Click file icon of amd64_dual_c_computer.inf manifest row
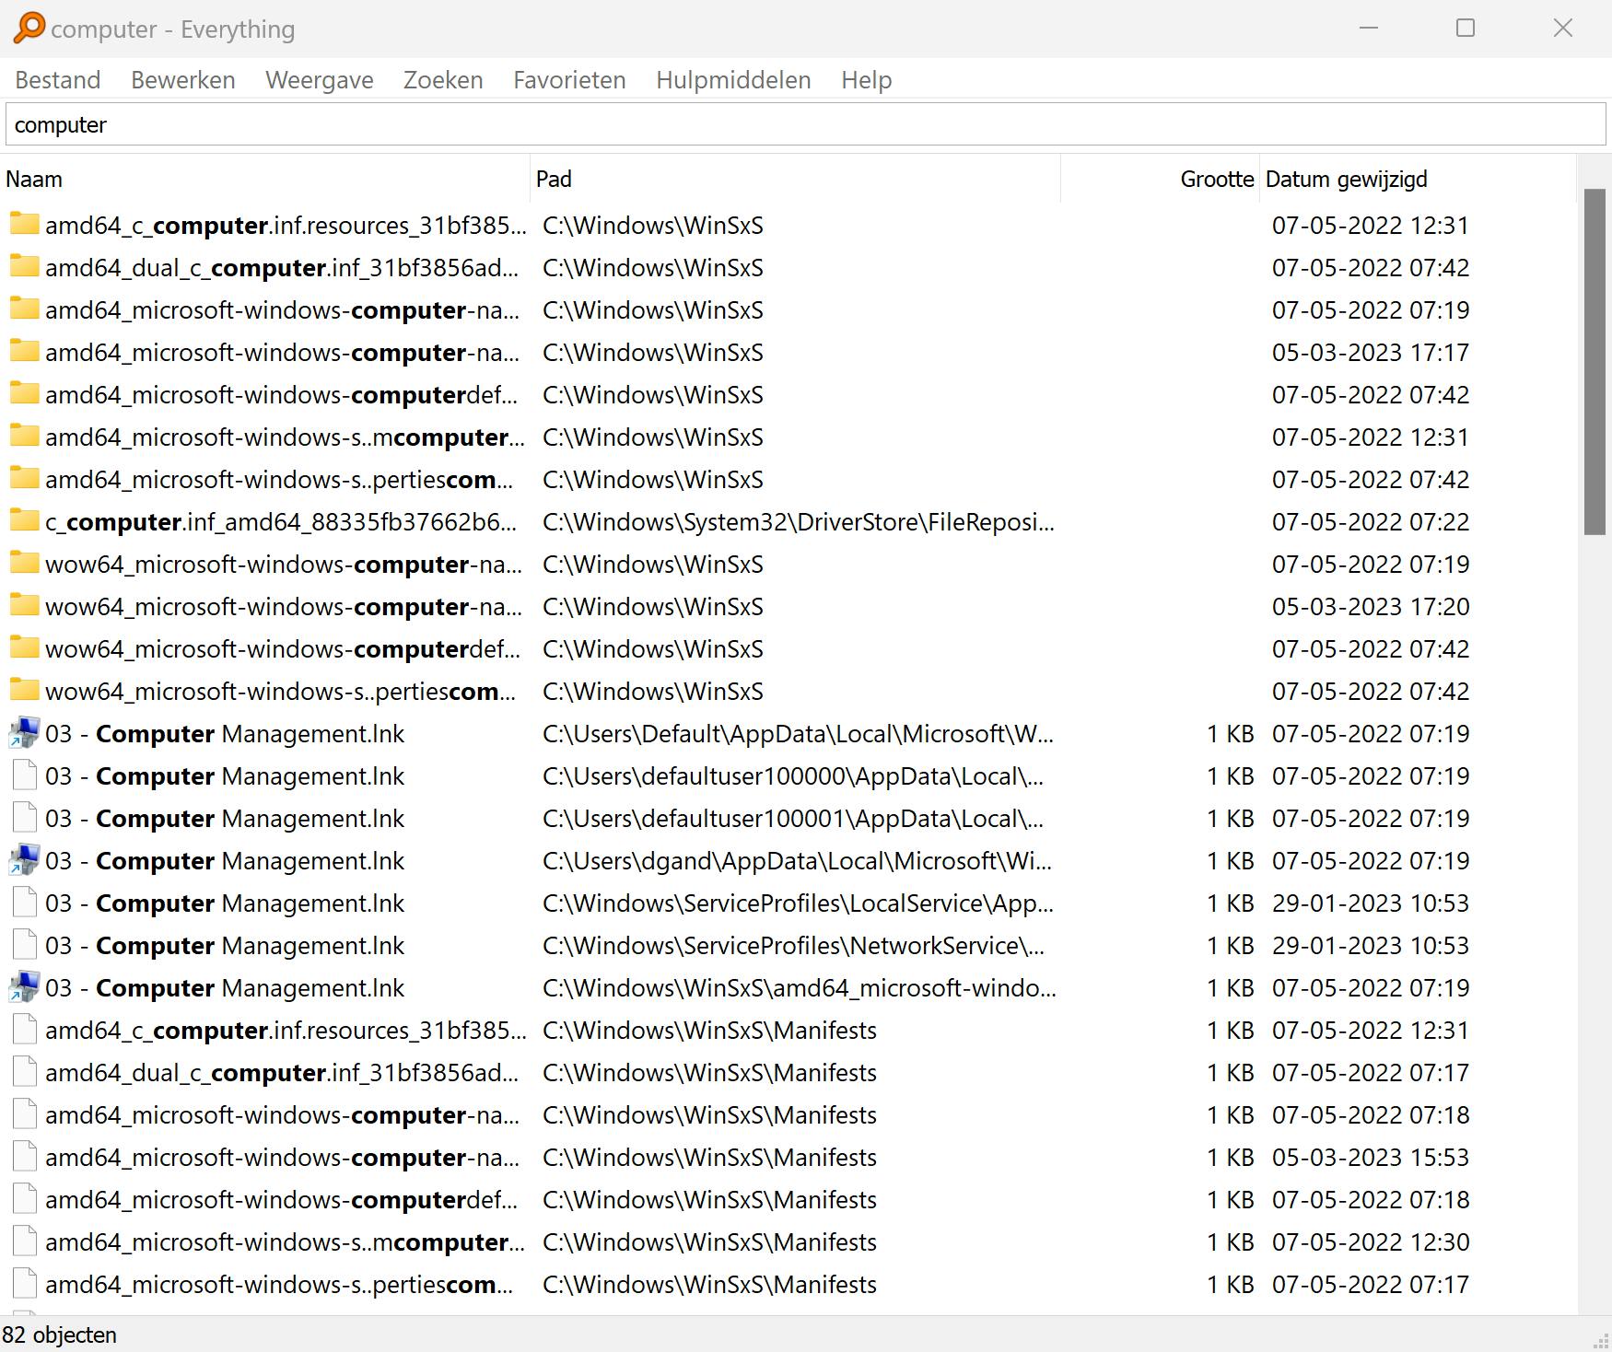1612x1352 pixels. click(x=24, y=1072)
